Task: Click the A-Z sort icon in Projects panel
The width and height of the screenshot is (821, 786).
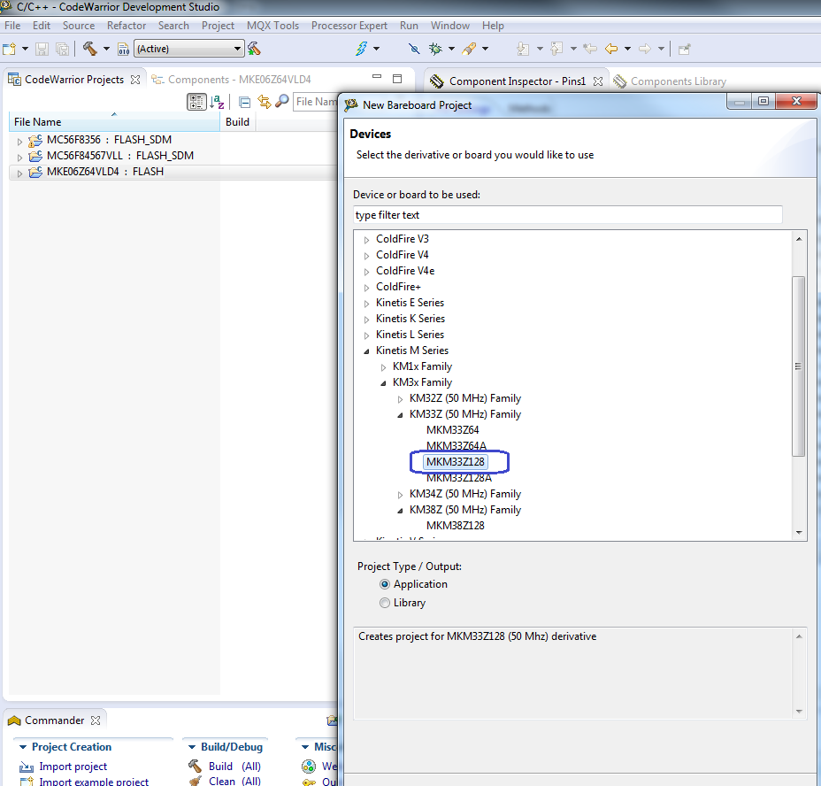Action: coord(217,102)
